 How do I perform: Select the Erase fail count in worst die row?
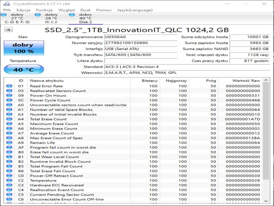[x=133, y=152]
